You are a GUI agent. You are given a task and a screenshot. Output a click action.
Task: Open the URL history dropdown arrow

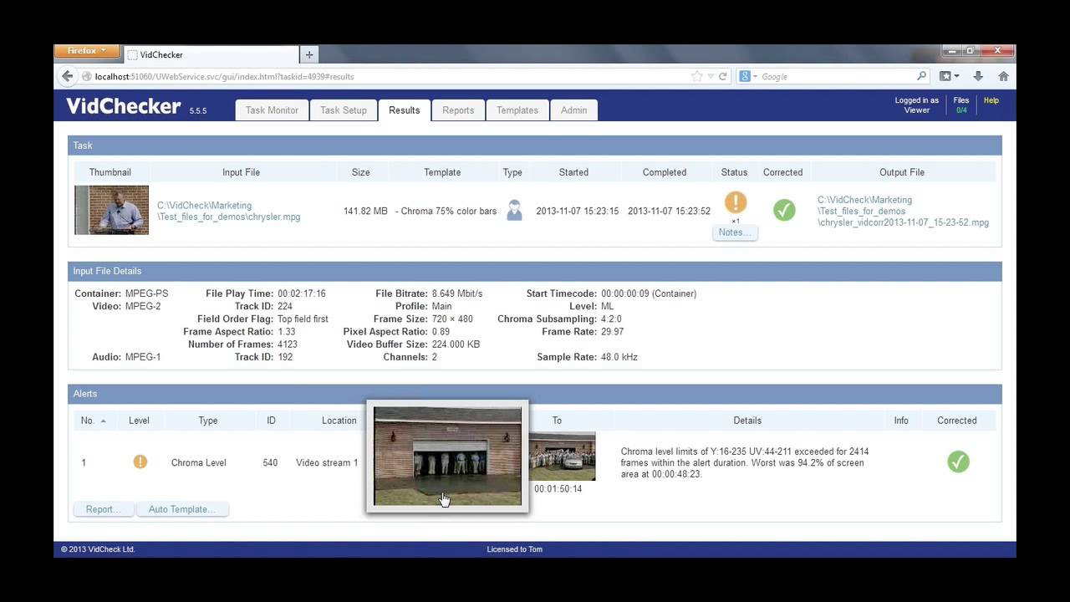pyautogui.click(x=711, y=76)
